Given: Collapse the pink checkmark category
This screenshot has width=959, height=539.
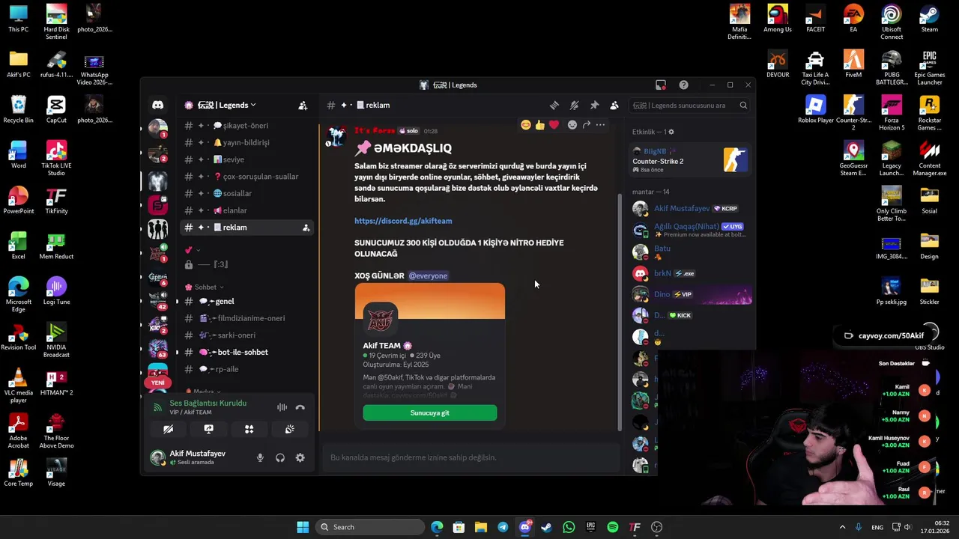Looking at the screenshot, I should coord(193,250).
